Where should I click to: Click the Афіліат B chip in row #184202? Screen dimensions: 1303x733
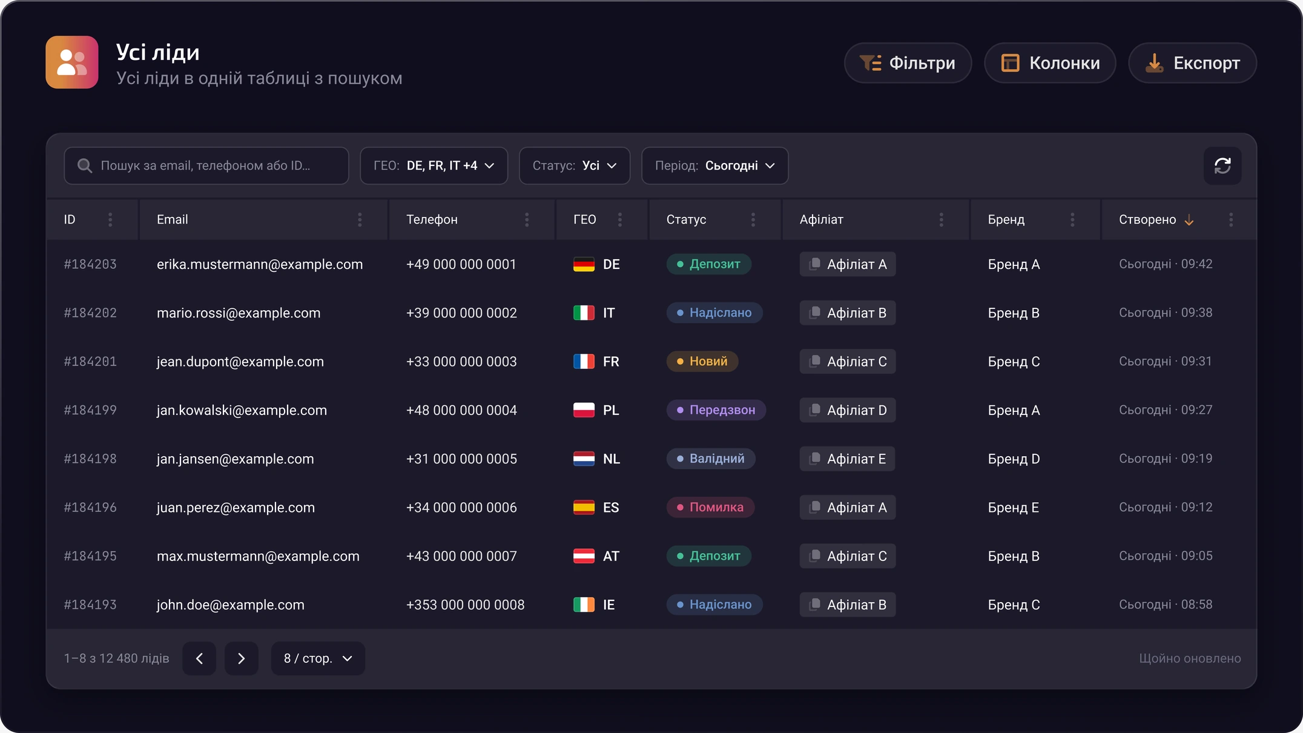pos(847,313)
